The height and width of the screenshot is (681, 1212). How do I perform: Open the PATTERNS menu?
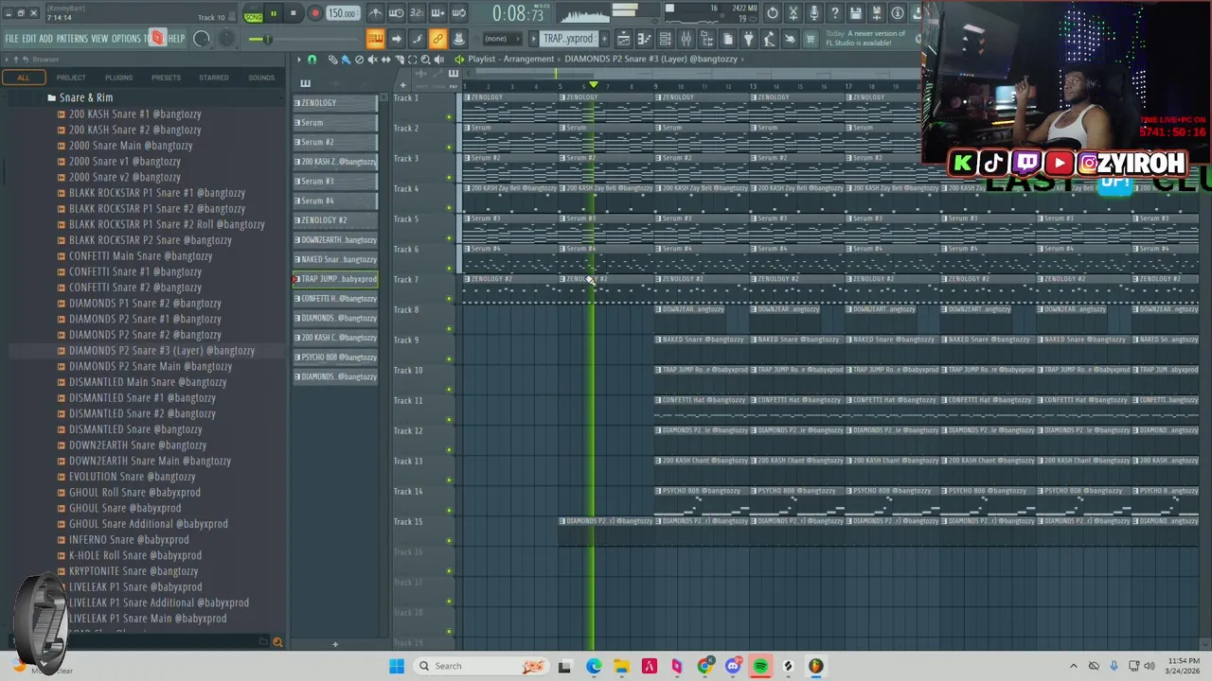pyautogui.click(x=72, y=39)
